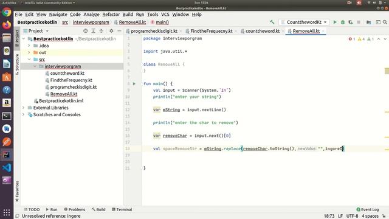The width and height of the screenshot is (389, 219).
Task: Switch to programcheckisdigit.kt tab
Action: 154,31
